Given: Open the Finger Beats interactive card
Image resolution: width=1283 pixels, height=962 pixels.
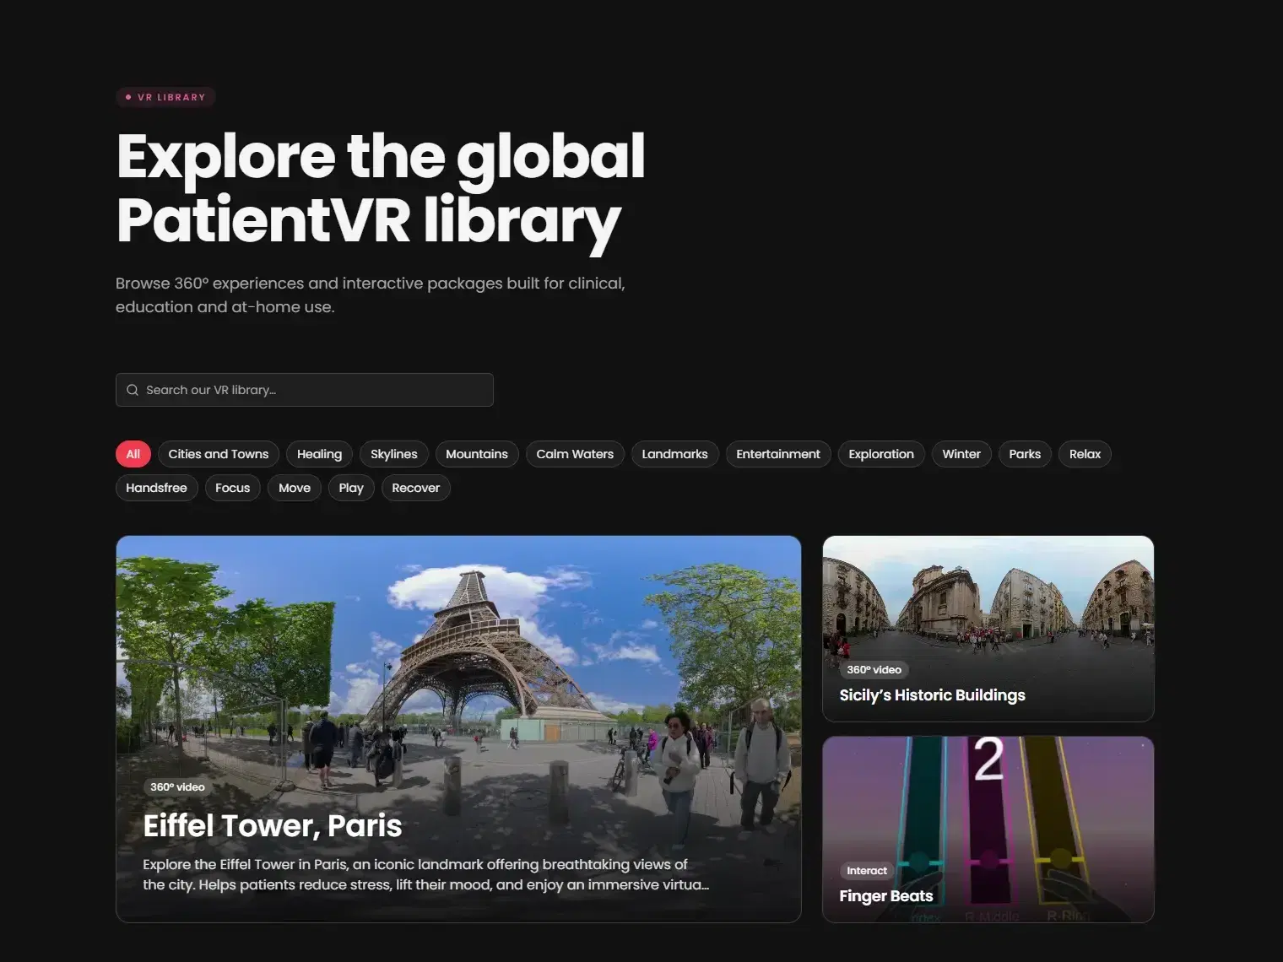Looking at the screenshot, I should tap(988, 830).
